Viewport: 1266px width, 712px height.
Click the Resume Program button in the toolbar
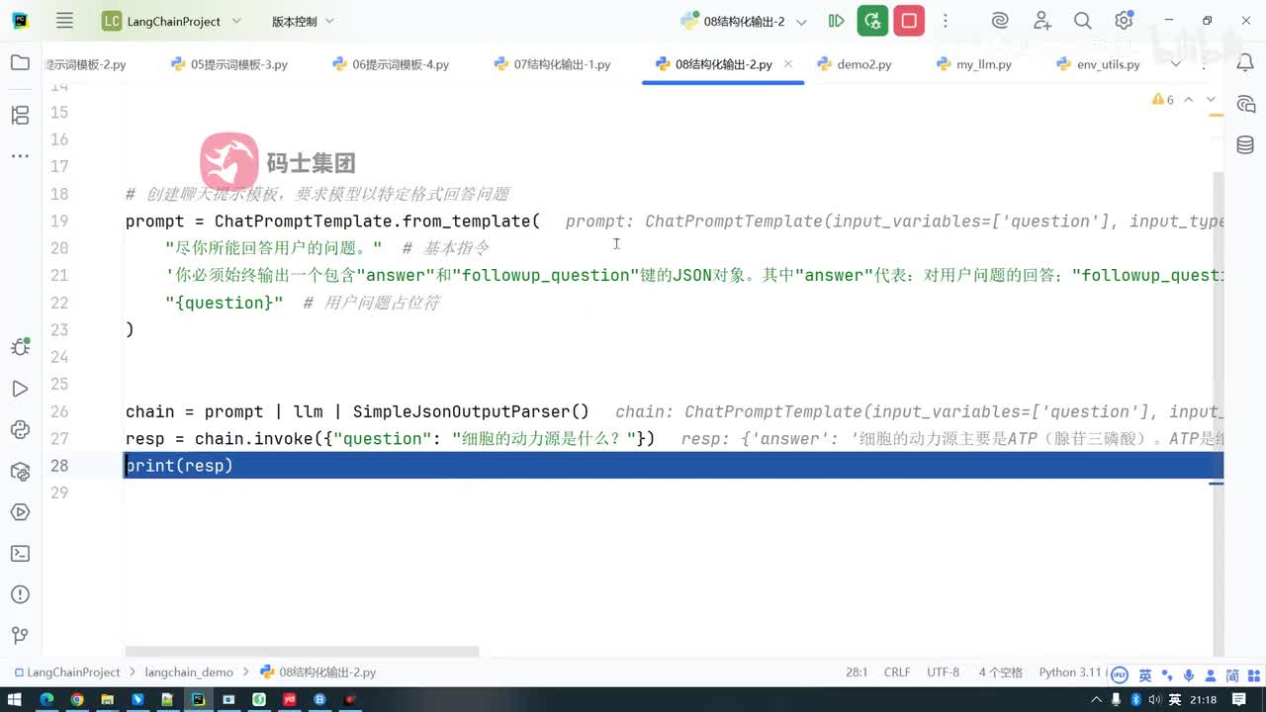click(x=837, y=21)
